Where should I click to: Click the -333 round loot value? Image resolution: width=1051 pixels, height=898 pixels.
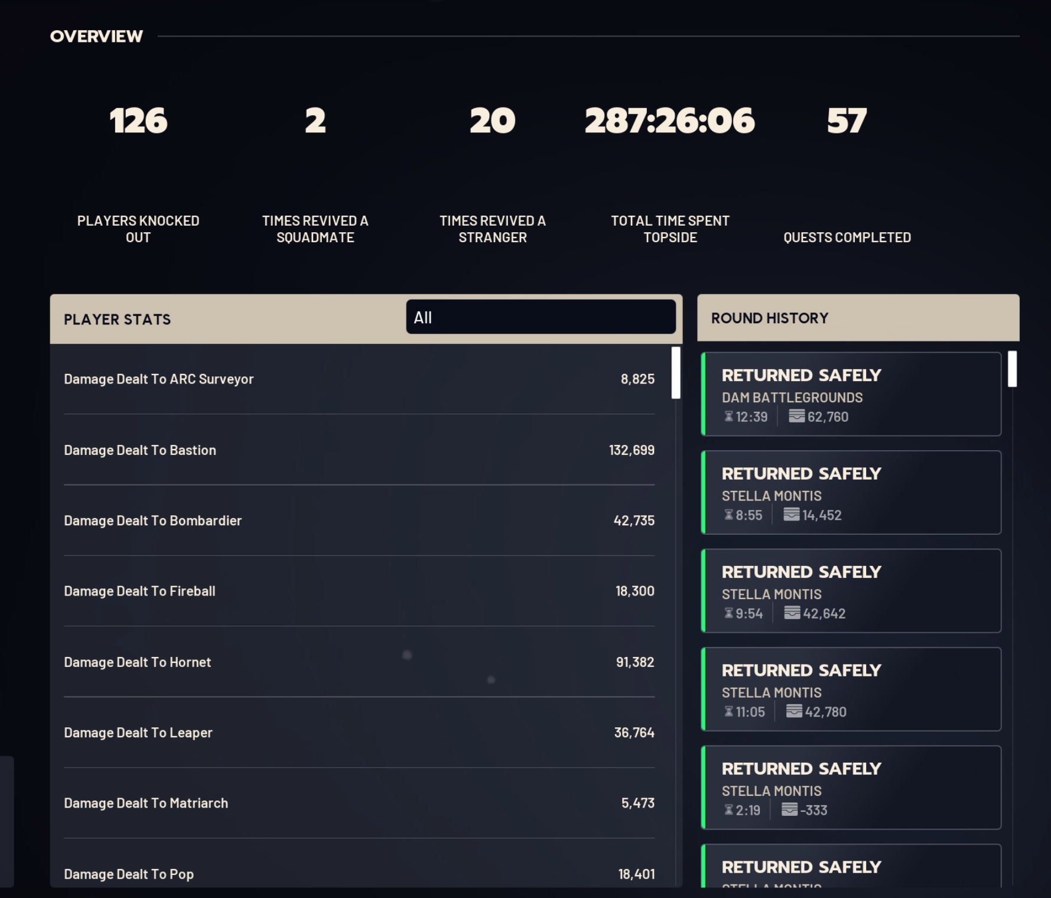point(814,811)
